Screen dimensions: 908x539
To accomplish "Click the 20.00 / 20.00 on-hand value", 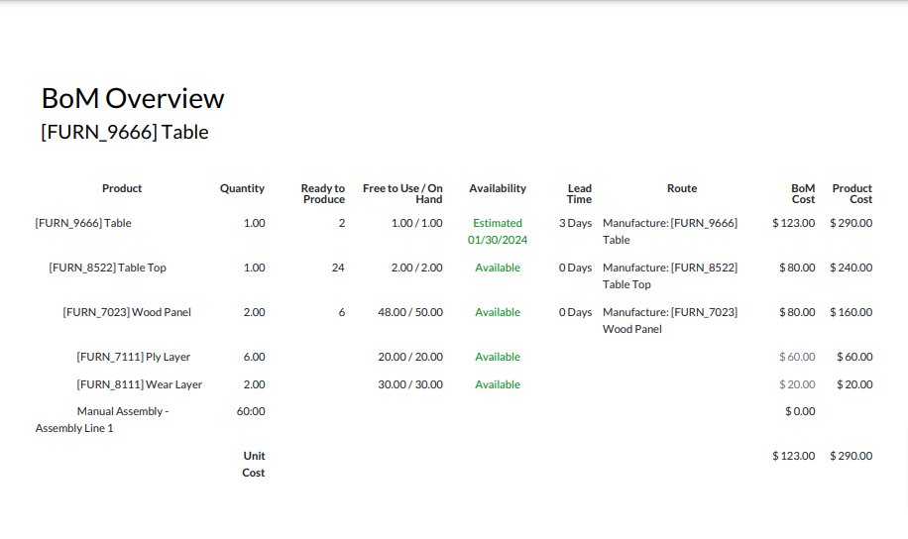I will click(x=410, y=357).
